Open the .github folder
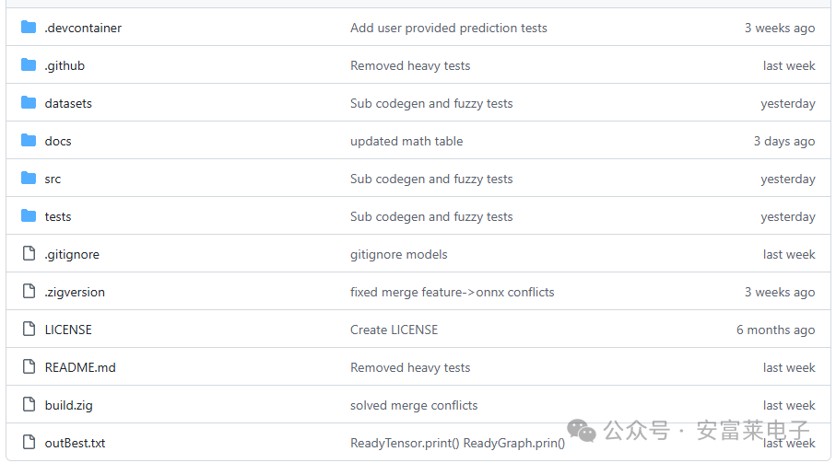Viewport: 836px width, 463px height. coord(65,66)
